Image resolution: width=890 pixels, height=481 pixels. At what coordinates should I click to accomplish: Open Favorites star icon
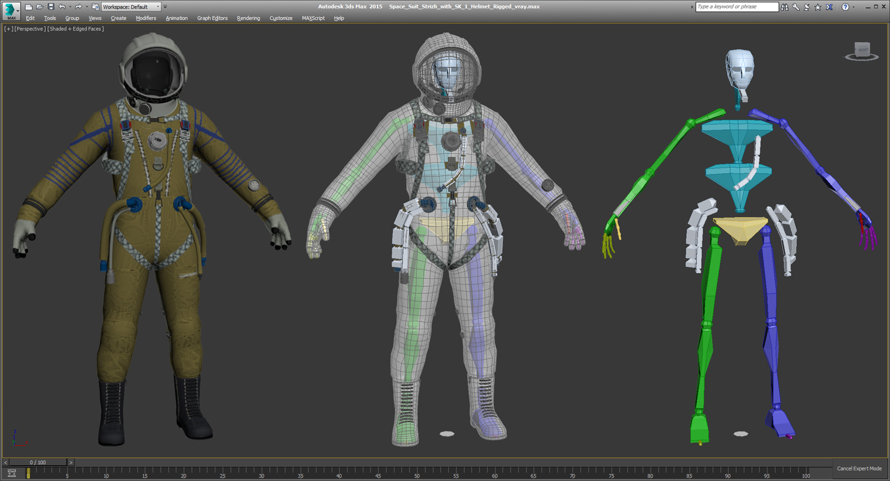point(818,7)
